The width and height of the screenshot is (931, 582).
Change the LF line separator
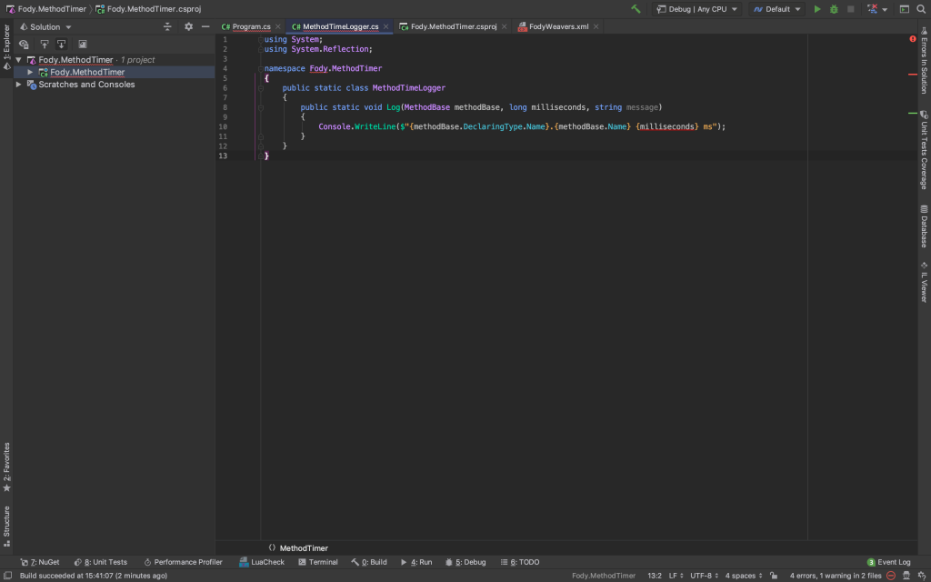tap(676, 576)
